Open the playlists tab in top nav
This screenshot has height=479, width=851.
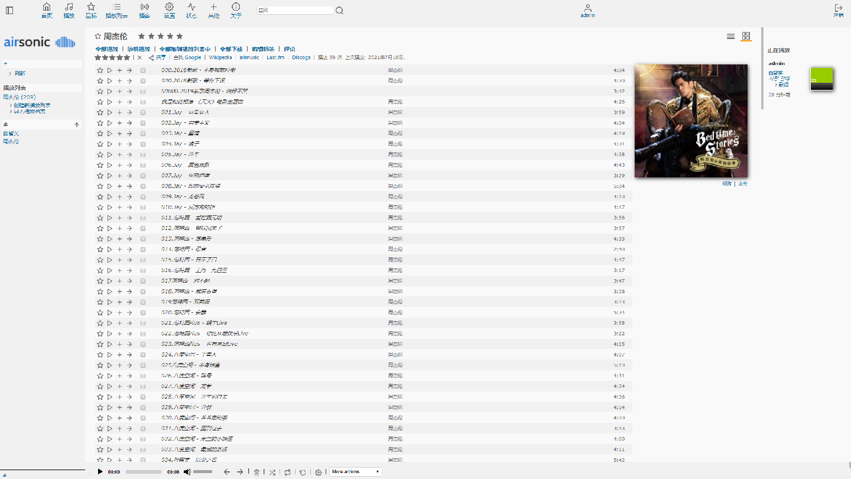tap(116, 11)
